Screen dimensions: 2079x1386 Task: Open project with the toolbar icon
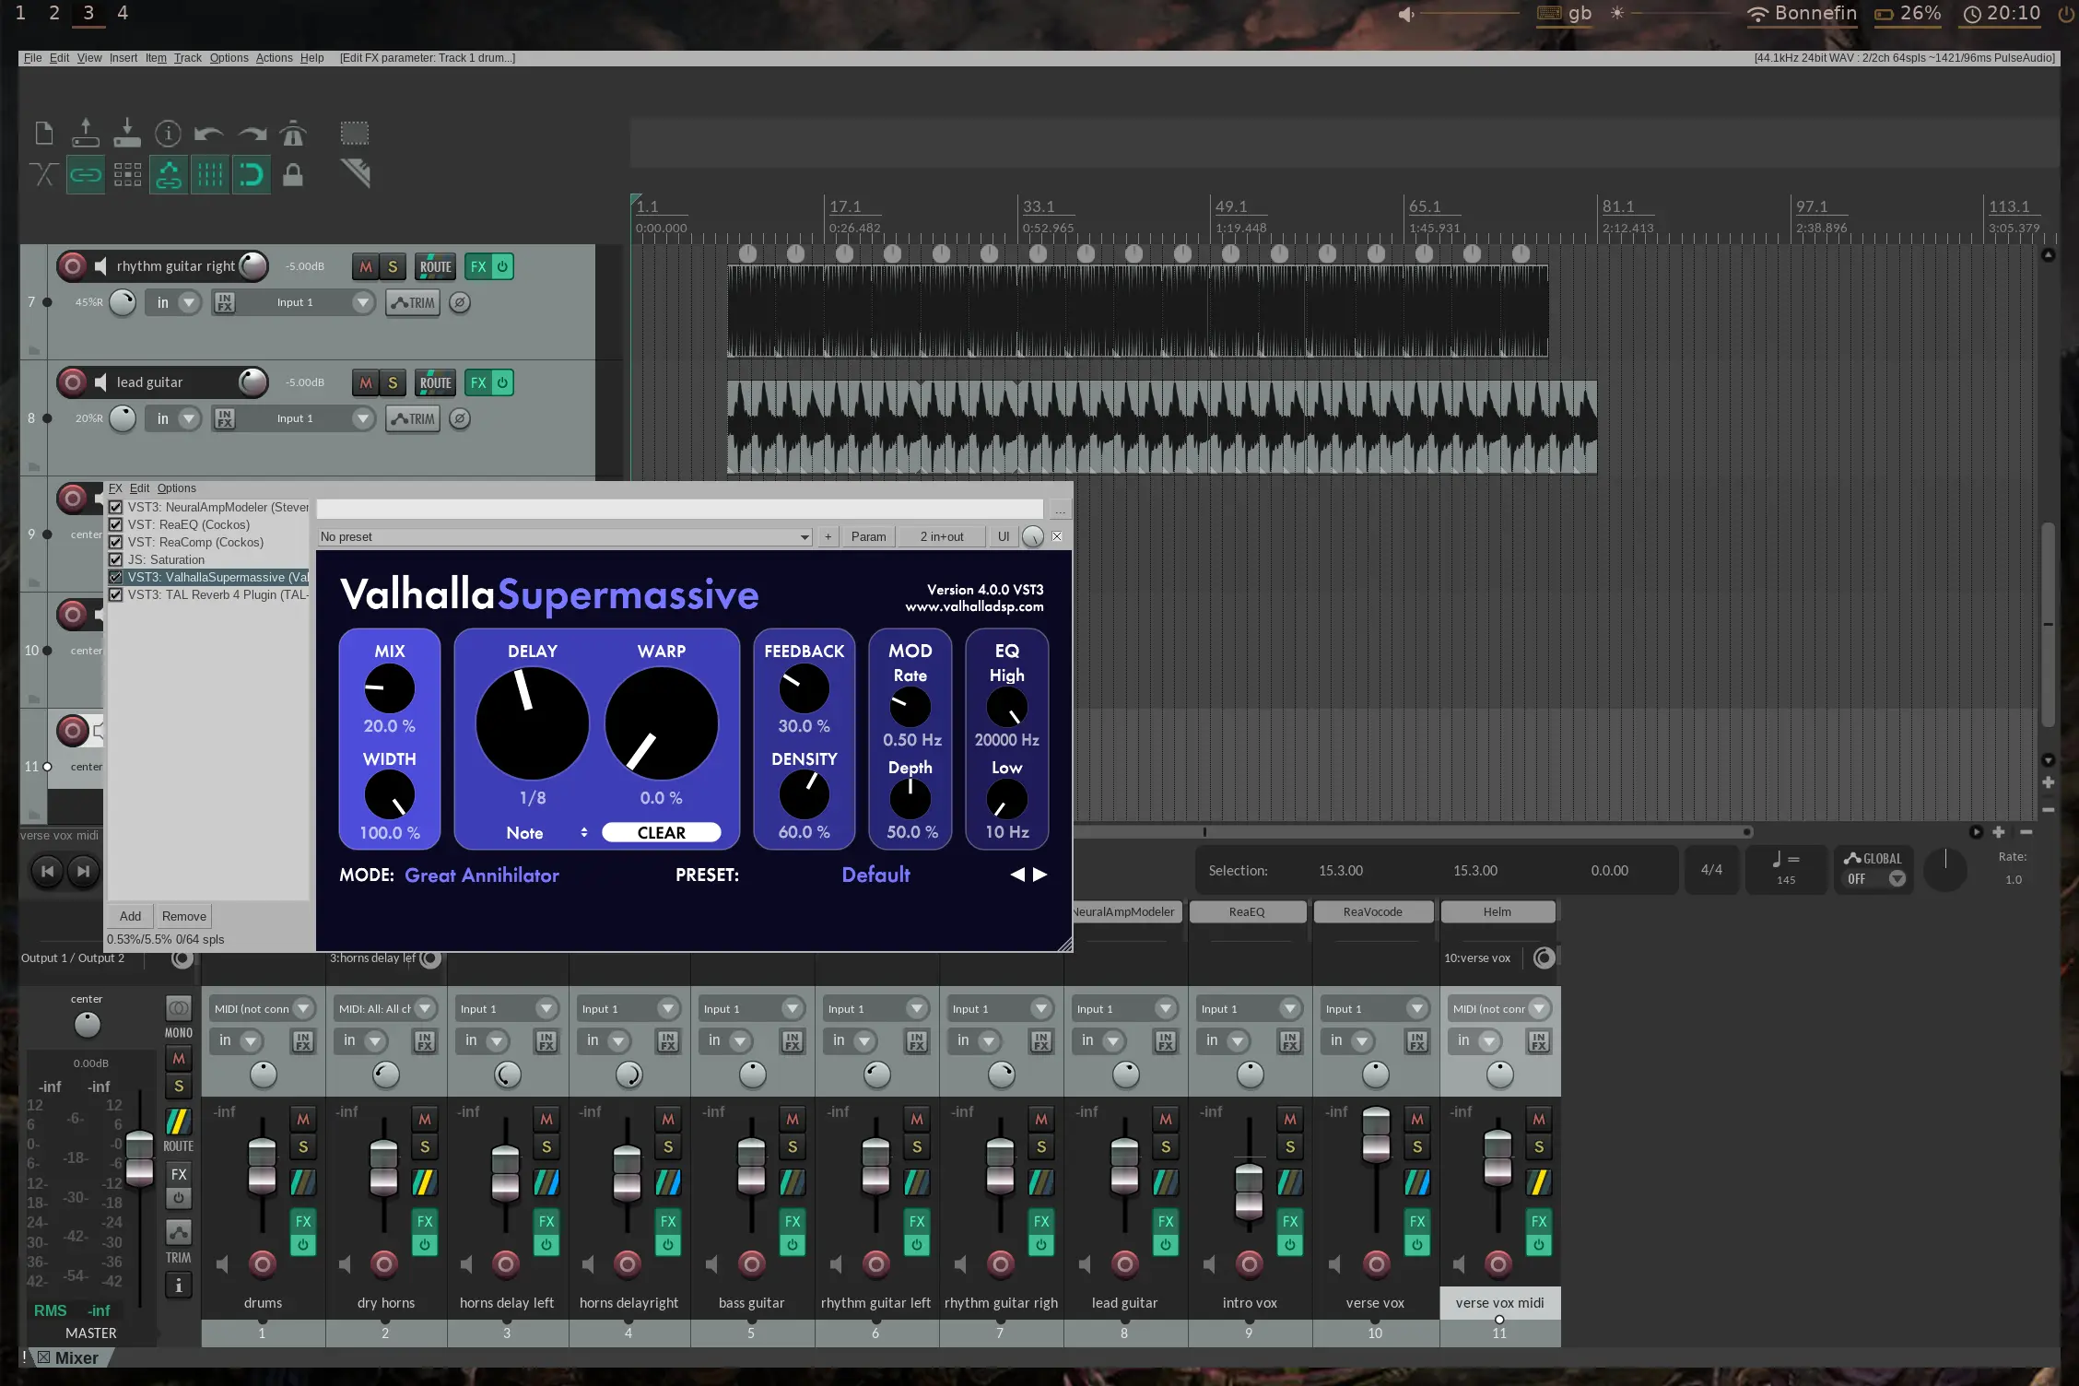pos(86,134)
